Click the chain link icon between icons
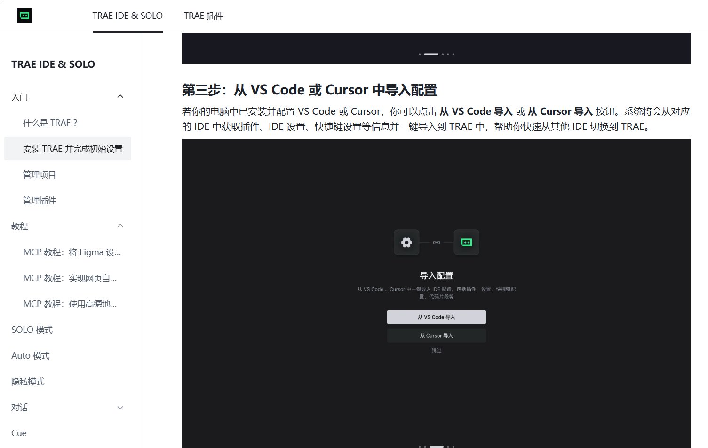 pyautogui.click(x=437, y=243)
